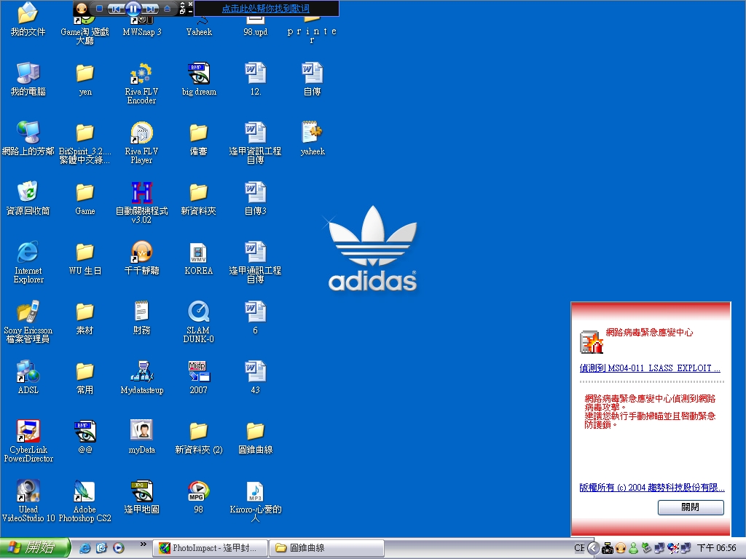Expand the Quick Launch overflow chevron
This screenshot has height=559, width=746.
coord(143,544)
